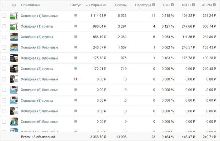Click the question mark next to eCPC
Viewport: 220px width, 141px height.
click(x=194, y=5)
